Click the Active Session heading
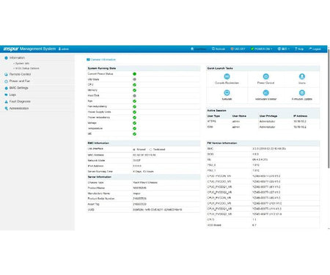 click(x=216, y=111)
